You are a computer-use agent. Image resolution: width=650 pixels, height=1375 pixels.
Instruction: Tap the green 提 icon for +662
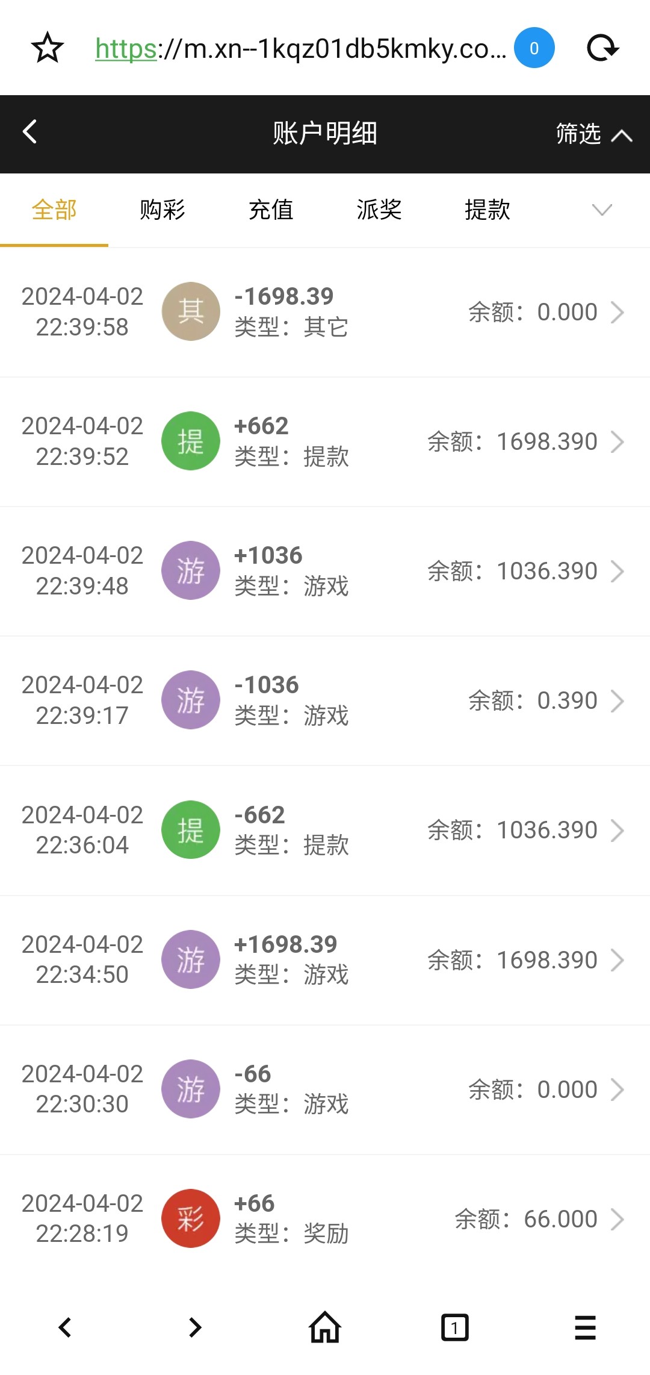(x=191, y=441)
